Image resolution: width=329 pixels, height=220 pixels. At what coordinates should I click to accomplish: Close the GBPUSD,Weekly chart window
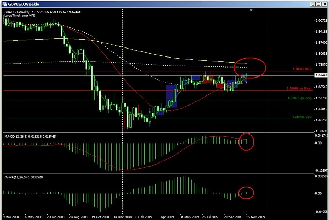(324, 4)
